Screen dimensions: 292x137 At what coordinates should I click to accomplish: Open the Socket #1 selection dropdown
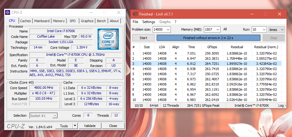click(44, 115)
